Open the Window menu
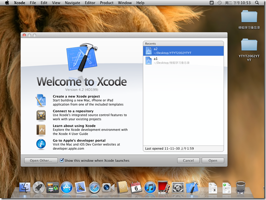 [125, 3]
